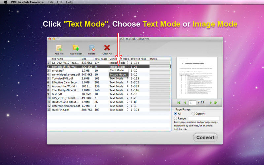
Task: Open conversion mode dropdown for BTS_2011_TermsC
Action: [x=127, y=98]
